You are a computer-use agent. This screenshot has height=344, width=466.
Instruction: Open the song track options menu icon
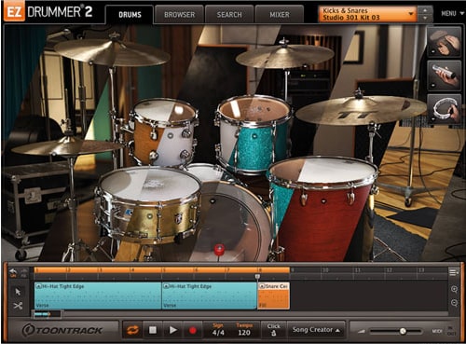[454, 272]
